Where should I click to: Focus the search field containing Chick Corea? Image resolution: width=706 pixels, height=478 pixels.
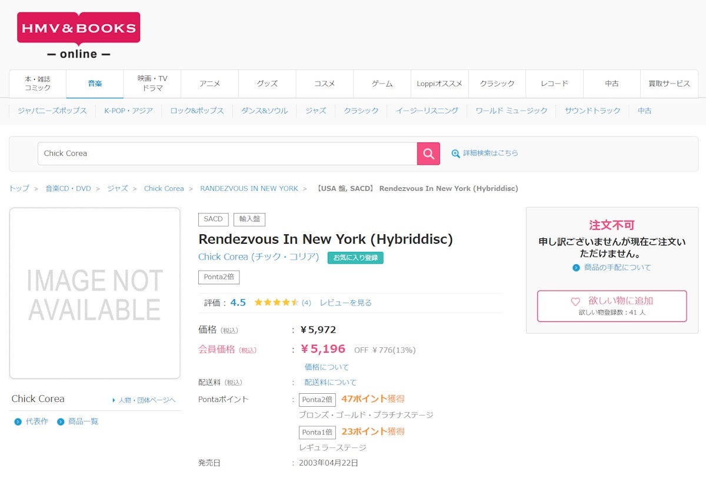227,154
